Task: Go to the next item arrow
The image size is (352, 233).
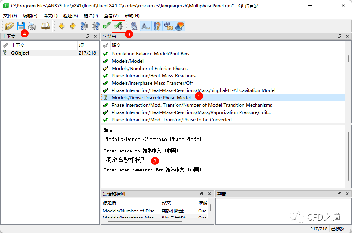Action: pos(73,26)
